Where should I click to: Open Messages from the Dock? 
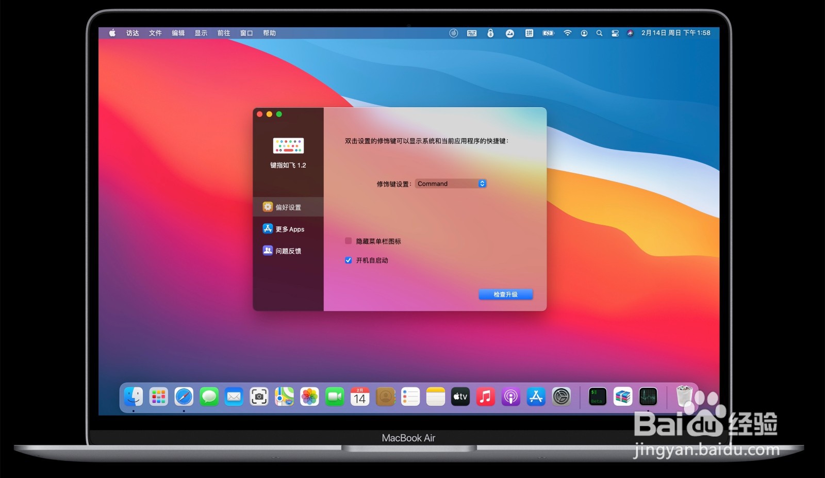click(x=209, y=397)
